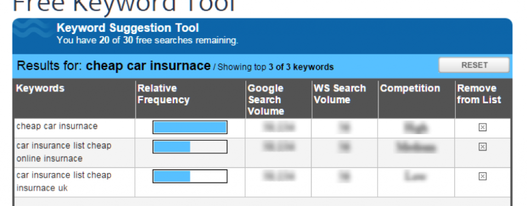Click frequency bar for 'cheap insurnace uk' row
527x206 pixels.
[x=190, y=176]
